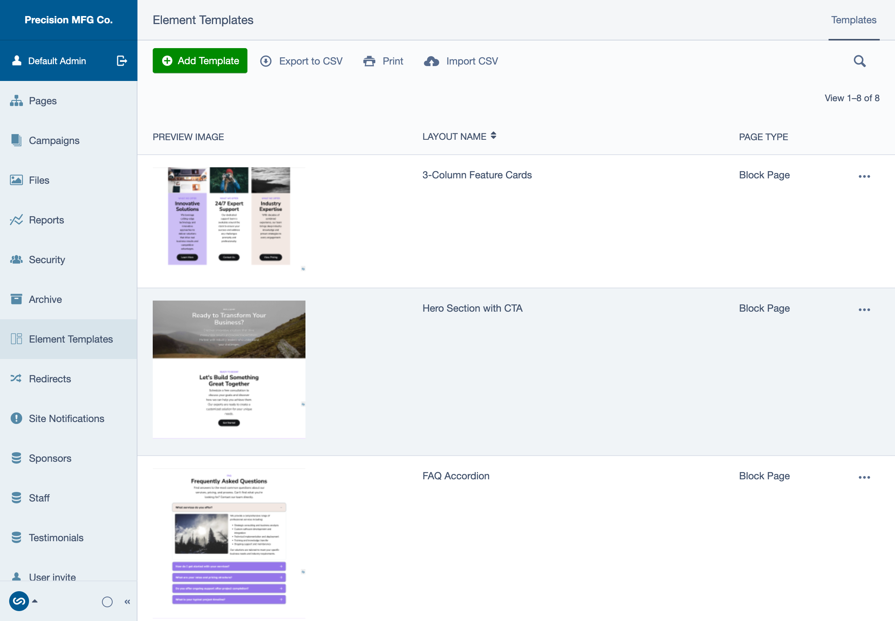
Task: Click the Staff database icon
Action: [16, 498]
